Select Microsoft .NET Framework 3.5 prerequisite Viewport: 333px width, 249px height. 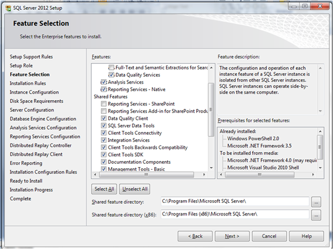click(259, 146)
